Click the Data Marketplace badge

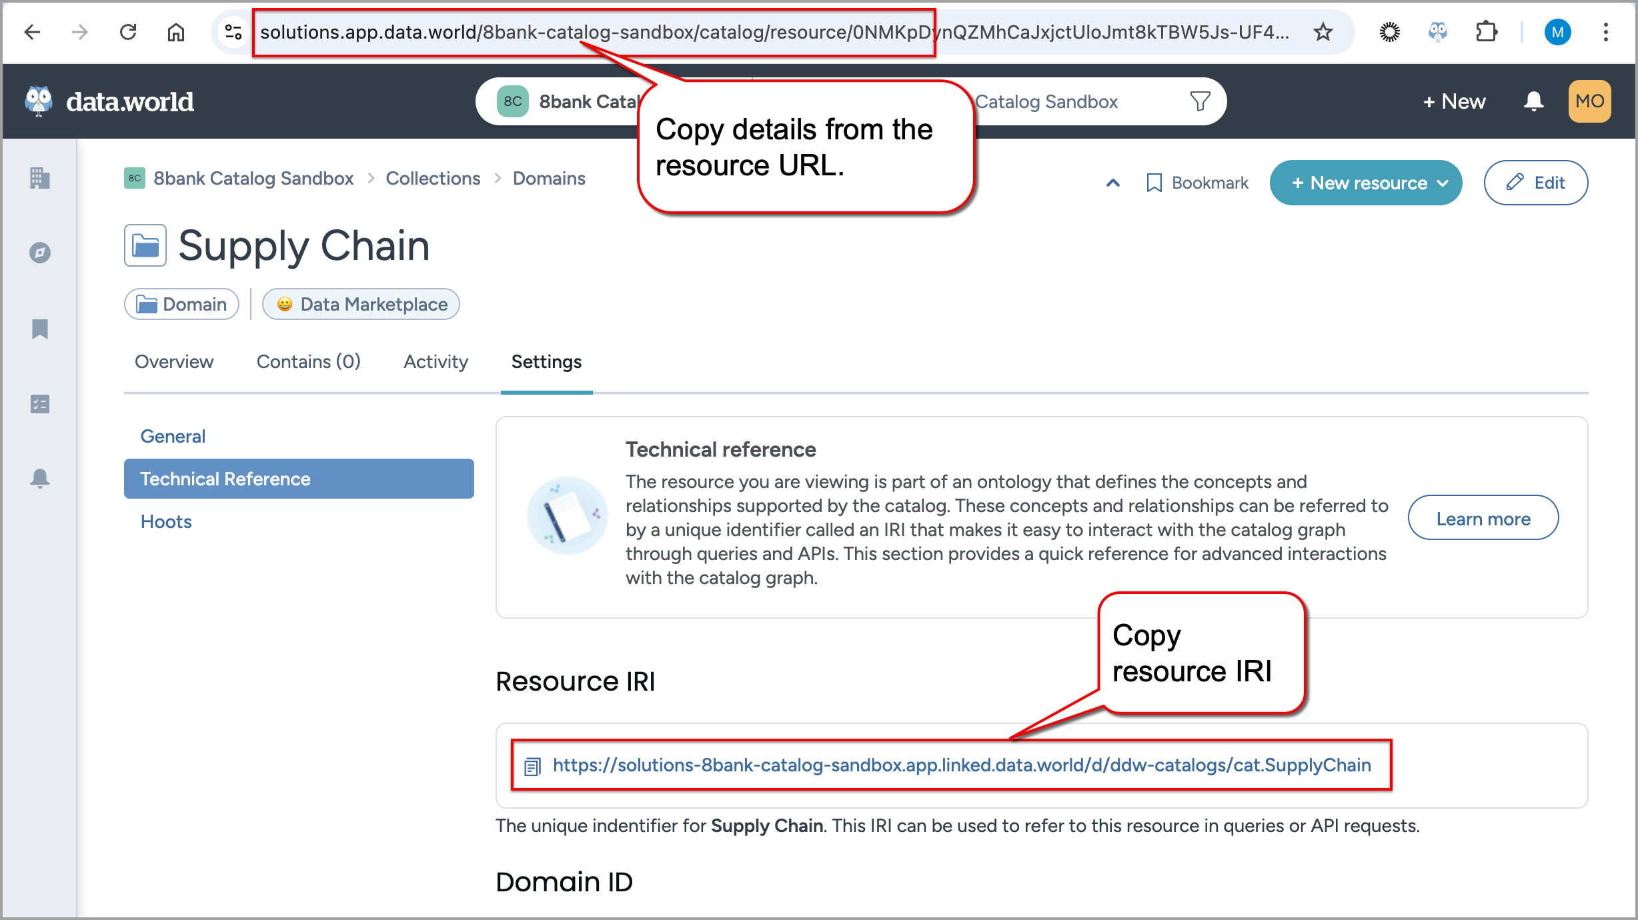tap(361, 304)
